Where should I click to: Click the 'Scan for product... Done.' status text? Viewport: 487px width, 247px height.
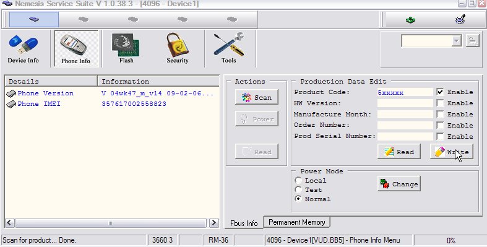(40, 240)
